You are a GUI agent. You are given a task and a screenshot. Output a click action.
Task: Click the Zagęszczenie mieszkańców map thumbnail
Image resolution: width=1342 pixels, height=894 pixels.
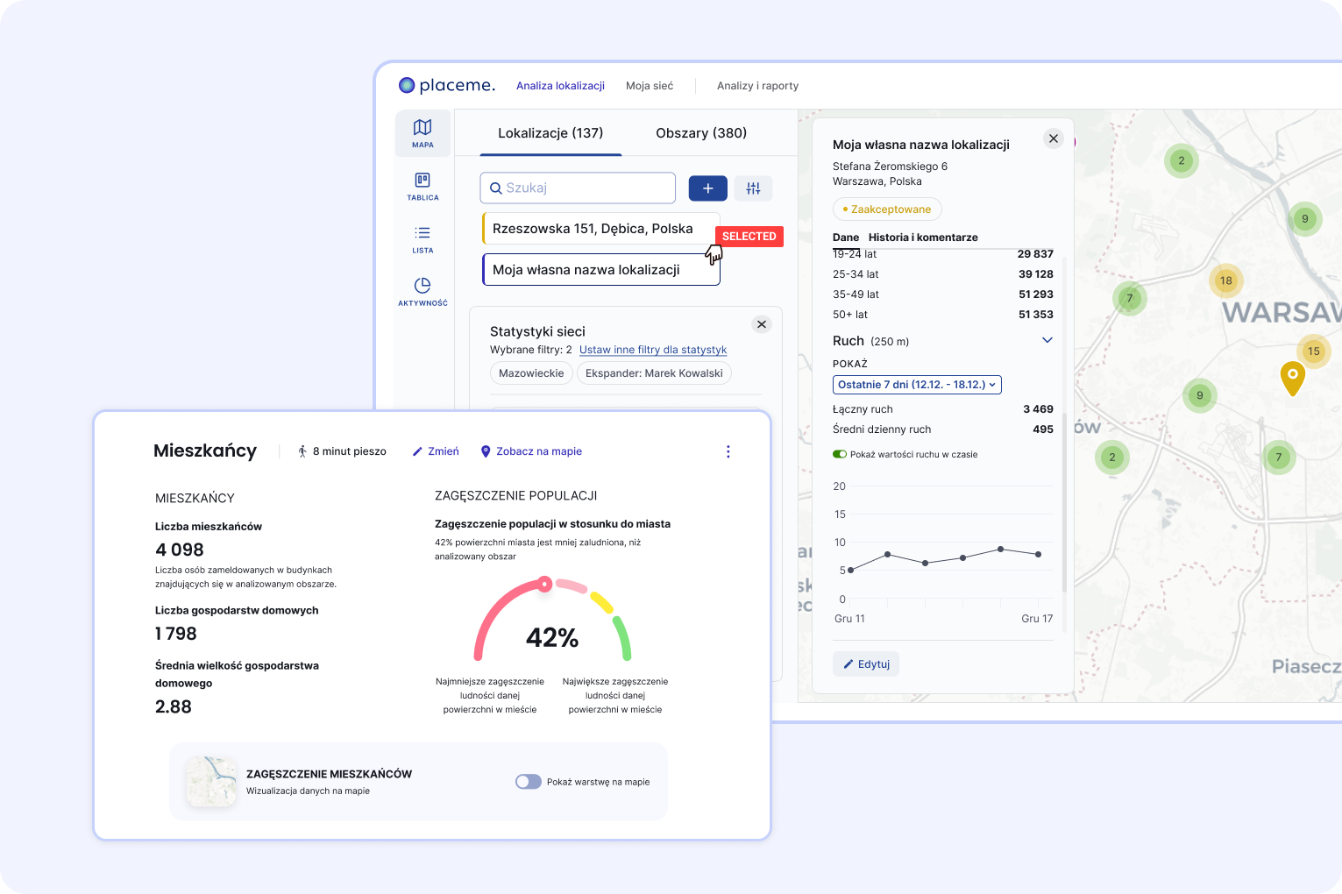pos(211,782)
